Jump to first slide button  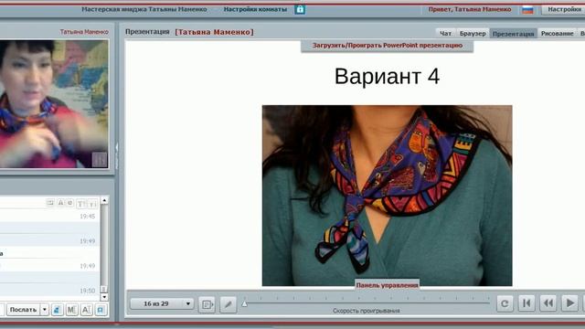coord(526,303)
